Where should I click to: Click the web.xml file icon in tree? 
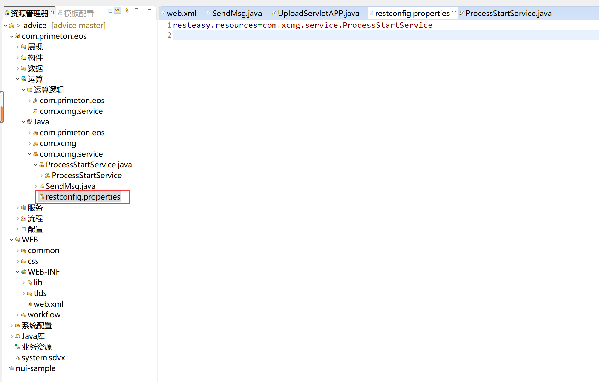pyautogui.click(x=30, y=304)
